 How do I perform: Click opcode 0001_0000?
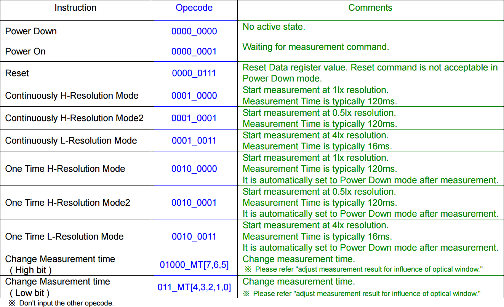pos(194,96)
